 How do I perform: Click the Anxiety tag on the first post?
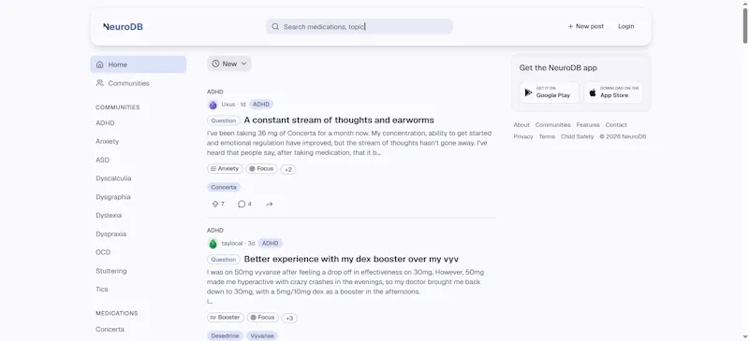click(225, 169)
